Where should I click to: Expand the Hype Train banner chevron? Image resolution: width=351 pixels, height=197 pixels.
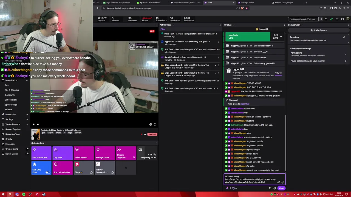click(x=281, y=37)
